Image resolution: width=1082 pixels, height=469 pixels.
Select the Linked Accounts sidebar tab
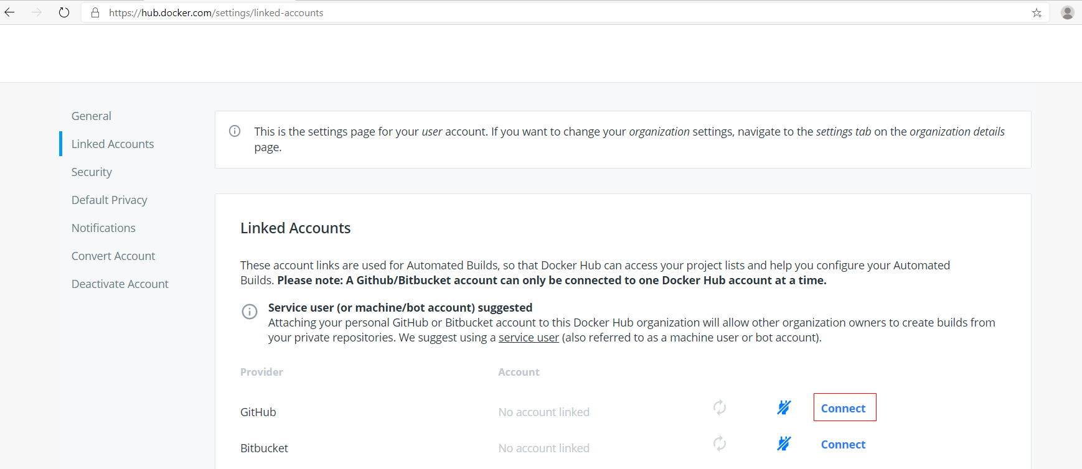pyautogui.click(x=113, y=144)
